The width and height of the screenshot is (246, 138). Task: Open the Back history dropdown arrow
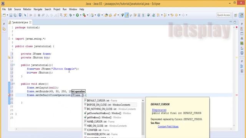point(180,15)
